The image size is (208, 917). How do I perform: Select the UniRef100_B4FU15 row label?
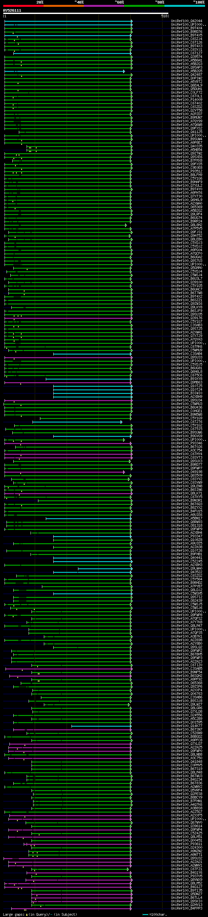tap(187, 511)
